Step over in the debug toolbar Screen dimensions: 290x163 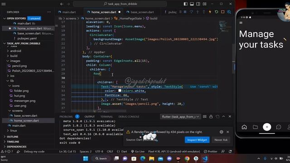tap(191, 12)
